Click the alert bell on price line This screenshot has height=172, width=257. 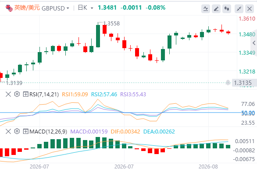pos(228,83)
